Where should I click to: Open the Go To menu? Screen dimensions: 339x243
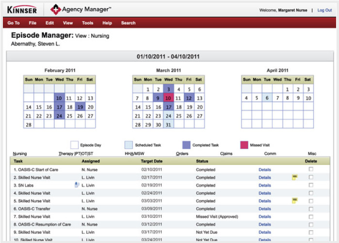point(14,23)
